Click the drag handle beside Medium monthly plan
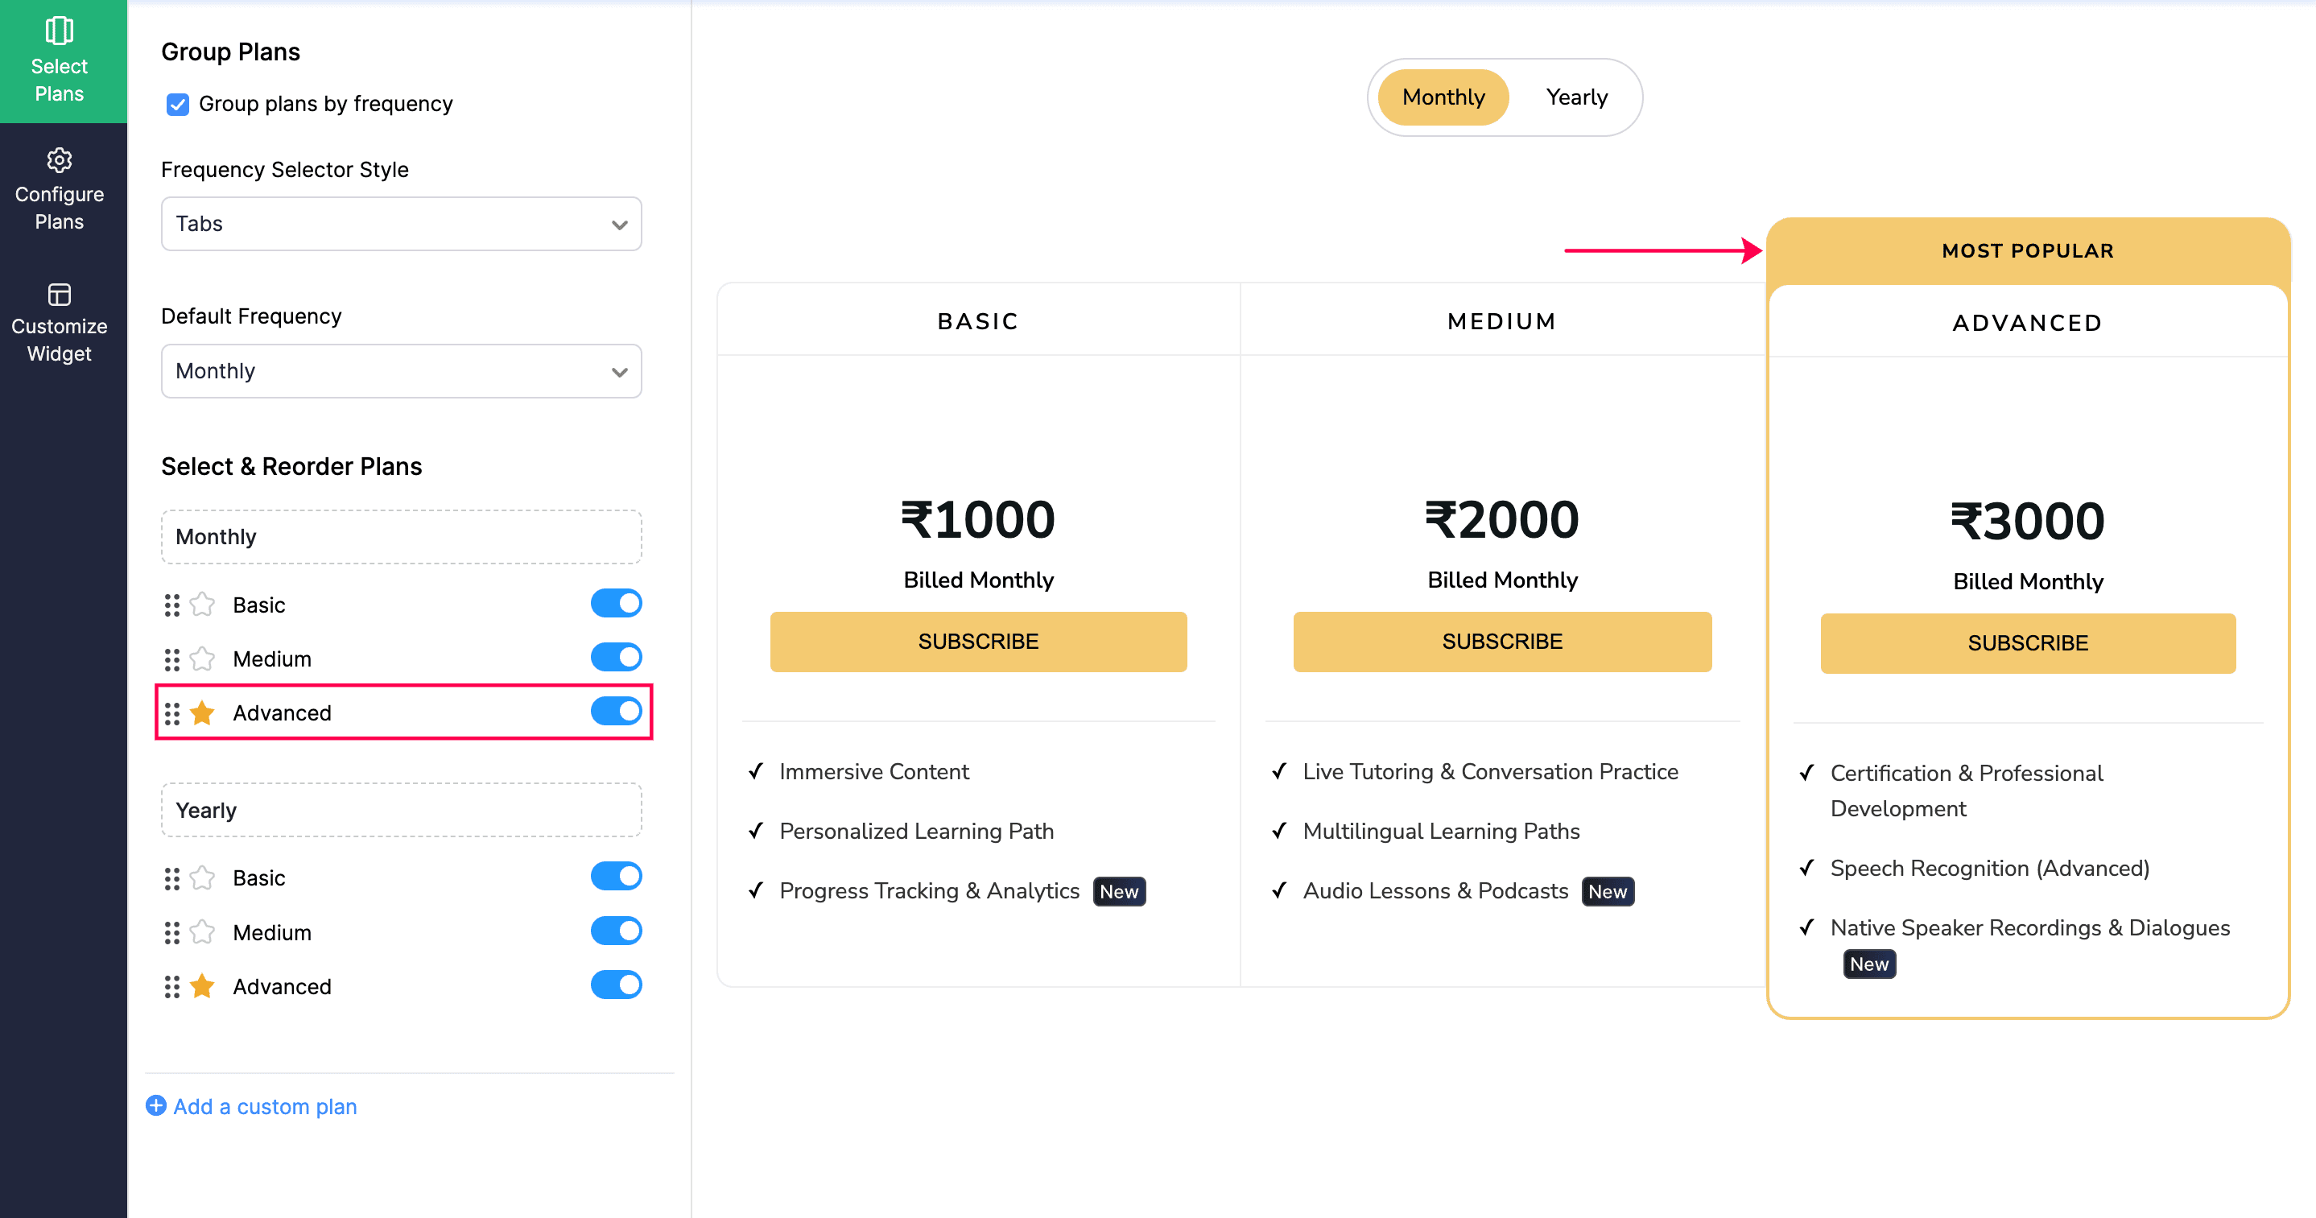Screen dimensions: 2316x1218 tap(174, 658)
